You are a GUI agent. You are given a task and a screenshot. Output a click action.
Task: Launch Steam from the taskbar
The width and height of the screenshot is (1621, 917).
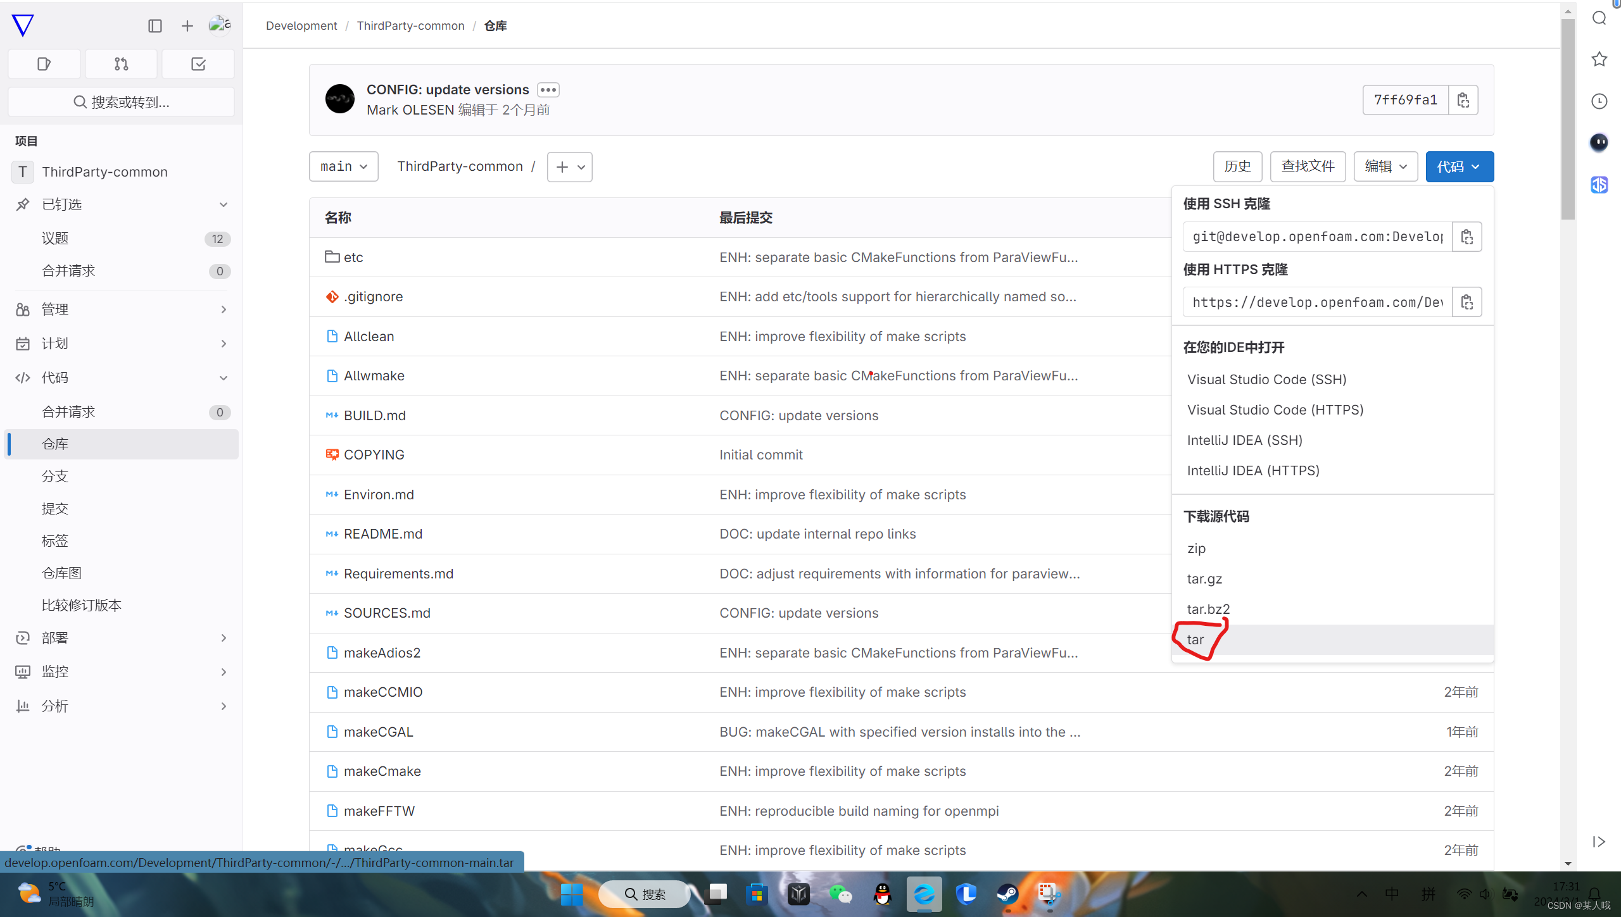coord(1008,894)
